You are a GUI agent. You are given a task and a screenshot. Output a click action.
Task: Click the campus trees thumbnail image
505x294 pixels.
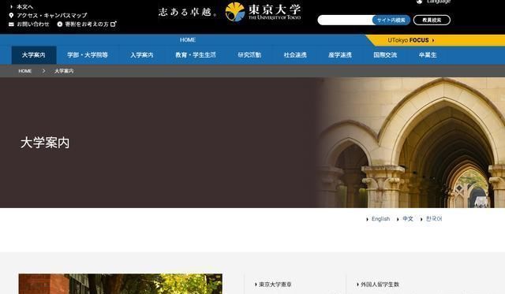pyautogui.click(x=121, y=284)
